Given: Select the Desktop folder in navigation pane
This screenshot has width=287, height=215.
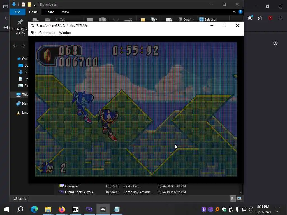Looking at the screenshot, I should pos(23,66).
